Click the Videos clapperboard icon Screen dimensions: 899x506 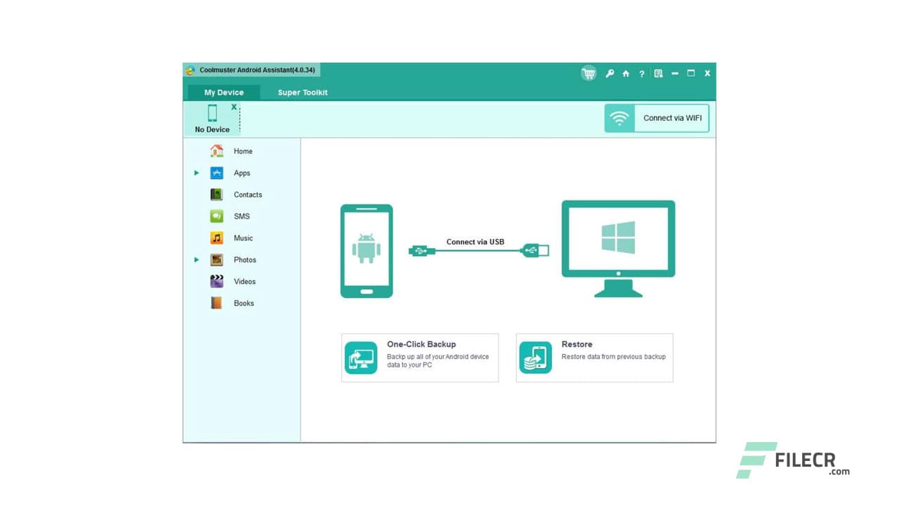pos(217,282)
